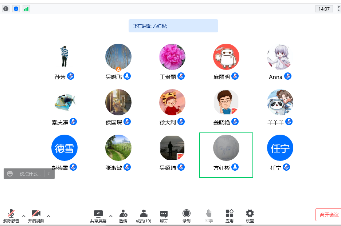Image resolution: width=341 pixels, height=226 pixels.
Task: Click the name label 吴晓飞
Action: coord(114,77)
